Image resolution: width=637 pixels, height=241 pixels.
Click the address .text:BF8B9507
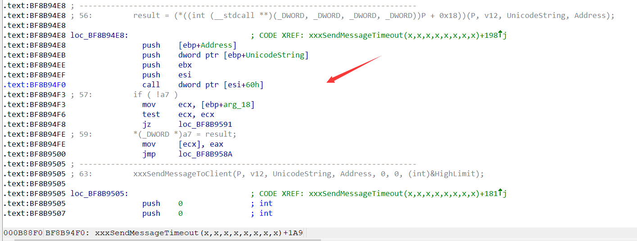point(34,213)
